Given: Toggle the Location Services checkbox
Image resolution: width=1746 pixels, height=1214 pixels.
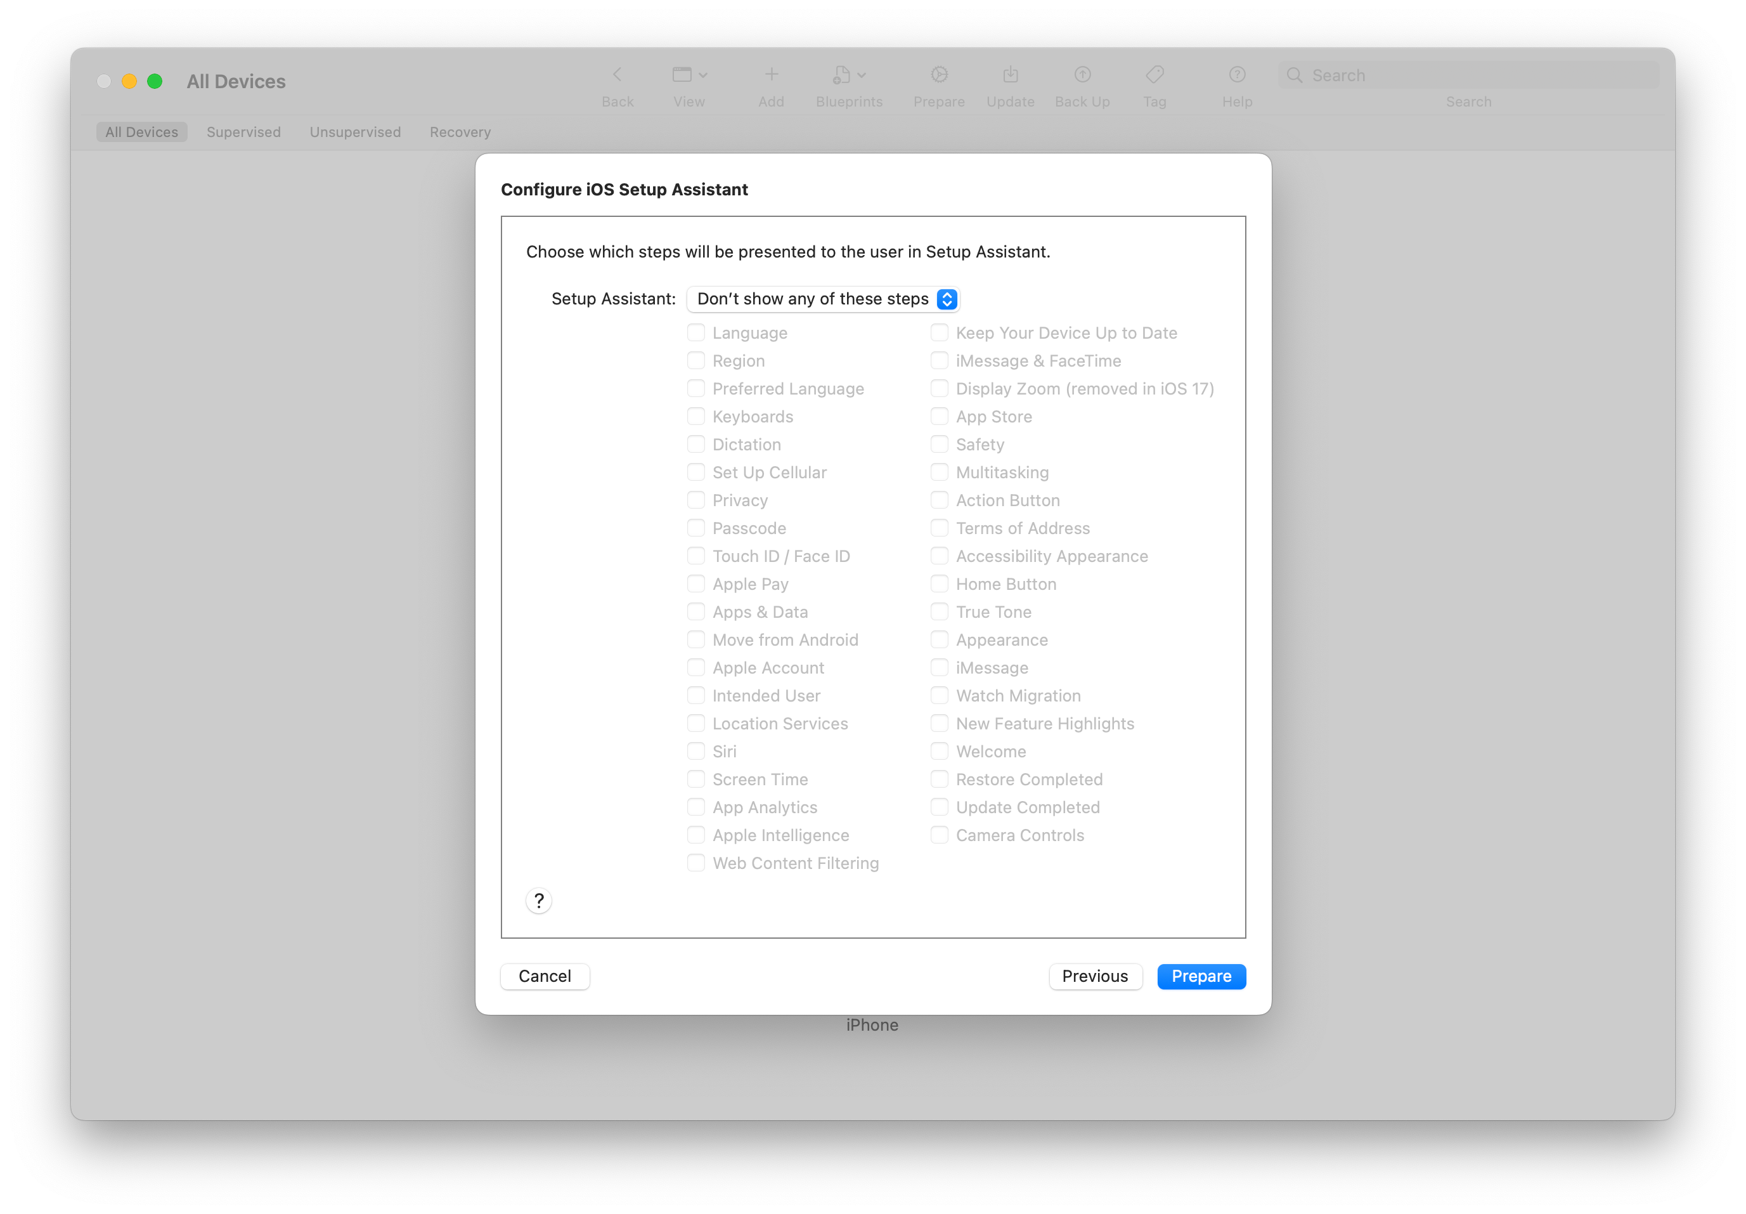Looking at the screenshot, I should [x=695, y=723].
